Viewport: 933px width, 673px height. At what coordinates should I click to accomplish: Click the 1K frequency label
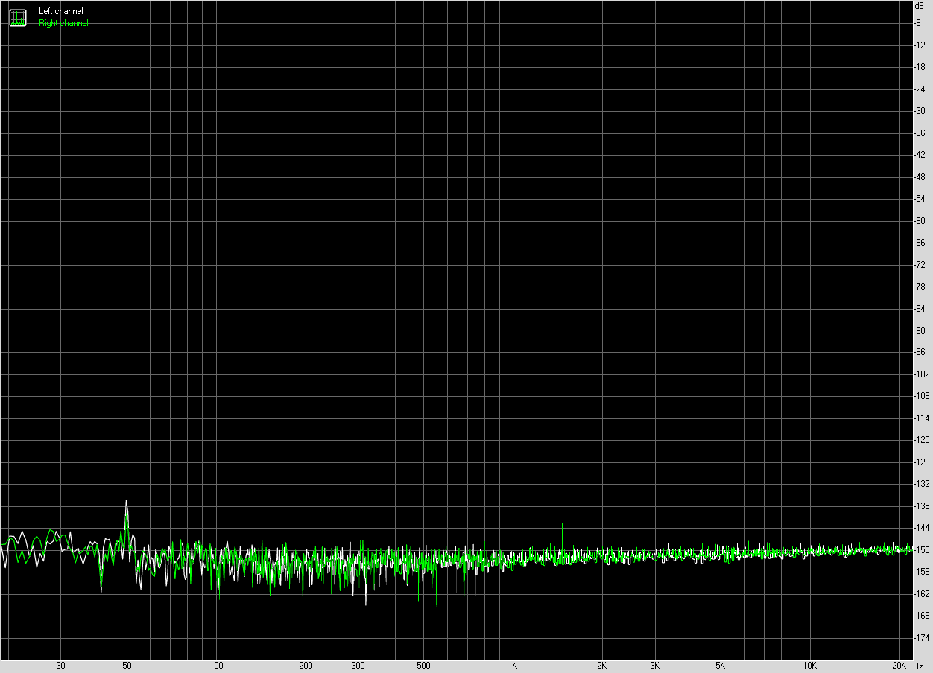pos(513,665)
